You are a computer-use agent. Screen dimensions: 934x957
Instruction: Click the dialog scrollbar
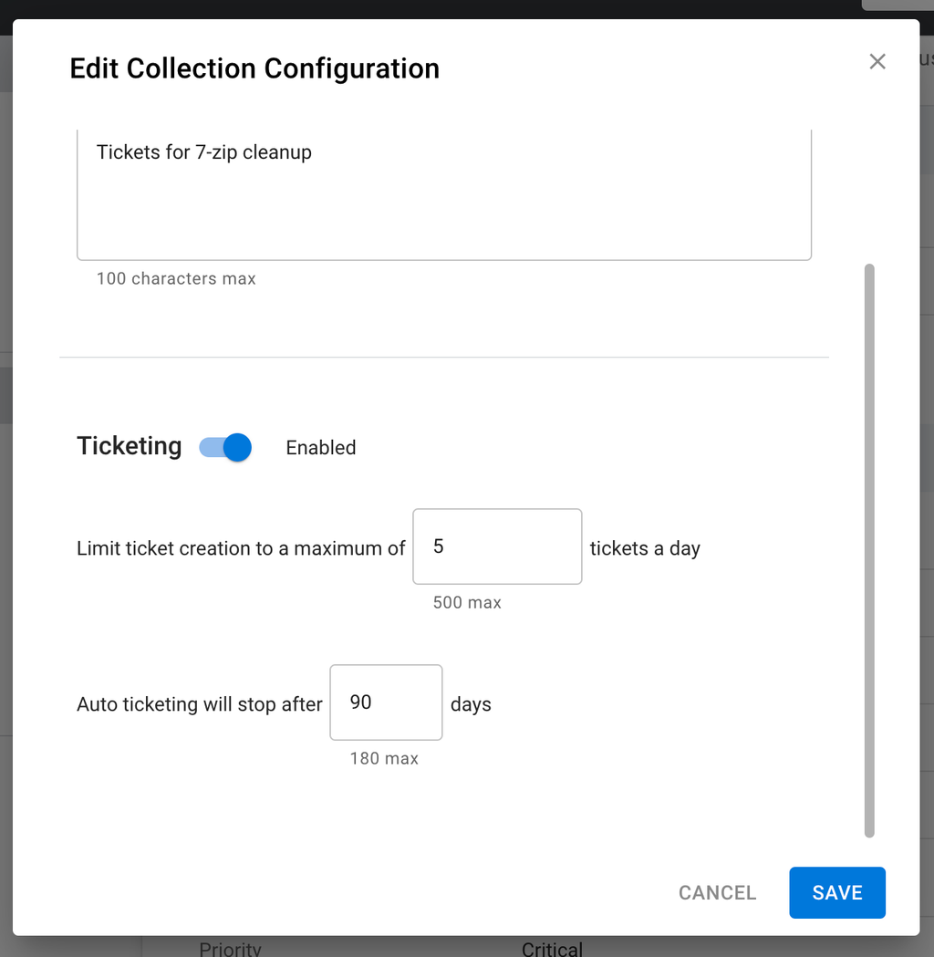(868, 547)
